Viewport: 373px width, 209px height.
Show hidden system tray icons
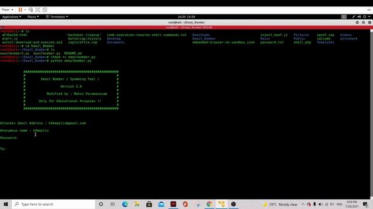303,204
